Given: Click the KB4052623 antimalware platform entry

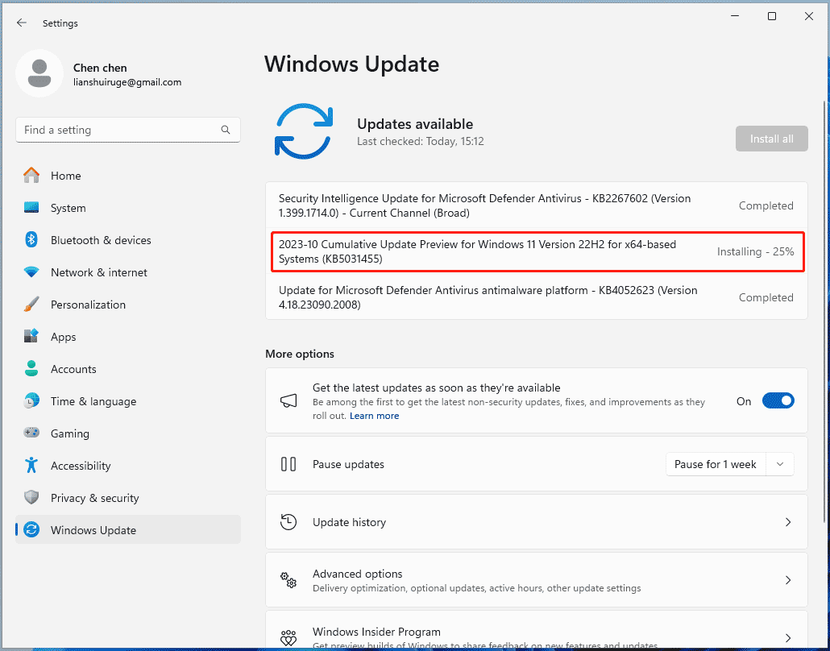Looking at the screenshot, I should (537, 297).
